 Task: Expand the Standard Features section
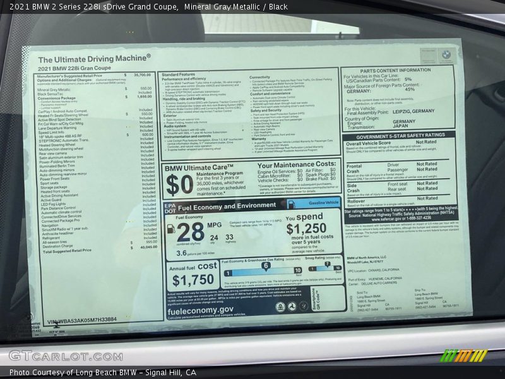click(x=178, y=75)
